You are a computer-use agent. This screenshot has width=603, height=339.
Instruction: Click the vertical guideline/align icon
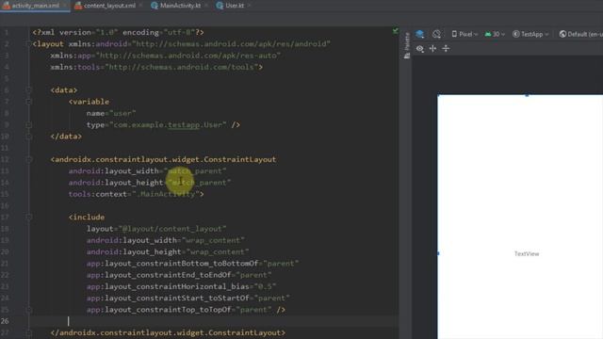click(x=446, y=49)
